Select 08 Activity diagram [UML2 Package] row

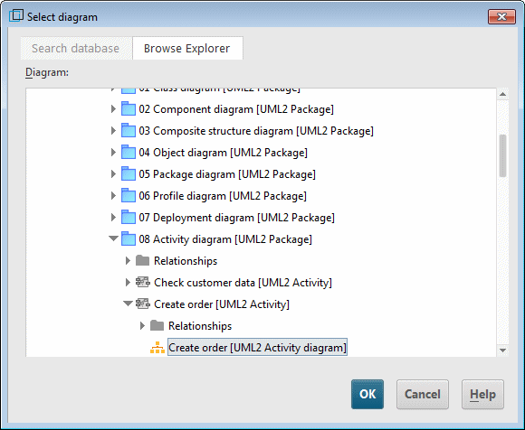(225, 239)
